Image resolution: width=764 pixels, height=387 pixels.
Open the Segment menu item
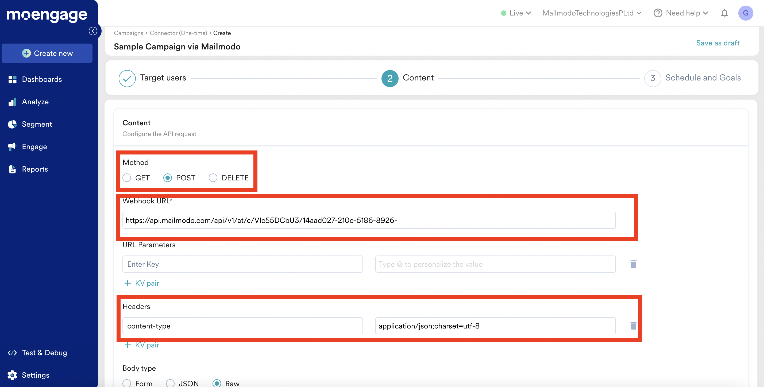(x=37, y=124)
